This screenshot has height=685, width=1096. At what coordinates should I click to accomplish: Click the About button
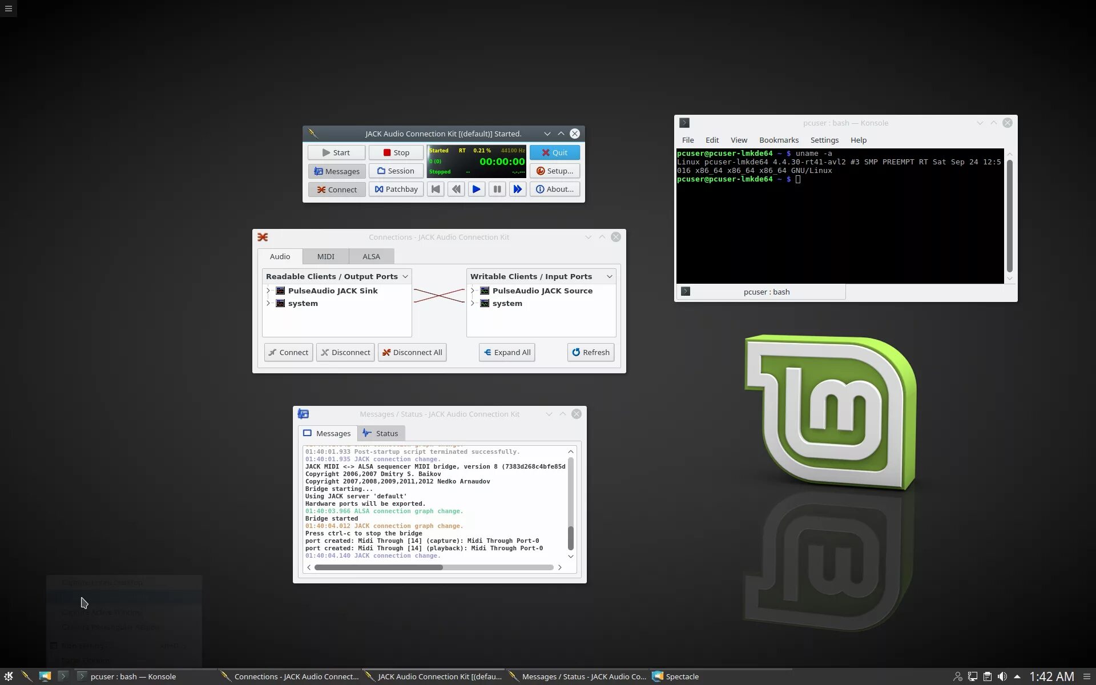(554, 189)
